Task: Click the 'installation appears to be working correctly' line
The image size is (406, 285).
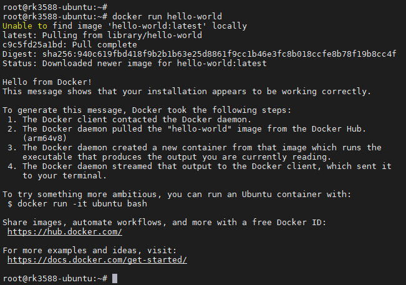Action: point(186,91)
